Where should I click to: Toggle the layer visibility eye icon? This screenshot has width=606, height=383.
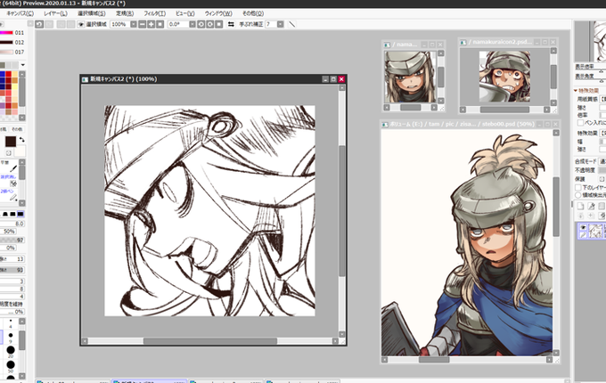[x=583, y=227]
